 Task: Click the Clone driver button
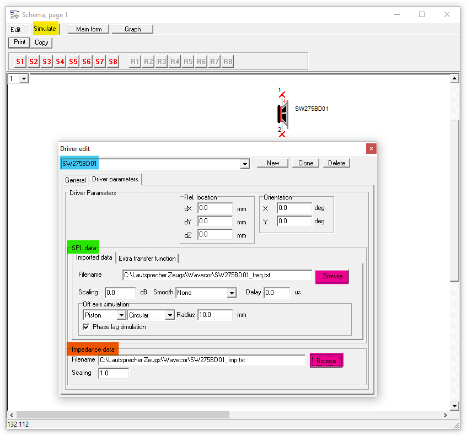(x=305, y=163)
